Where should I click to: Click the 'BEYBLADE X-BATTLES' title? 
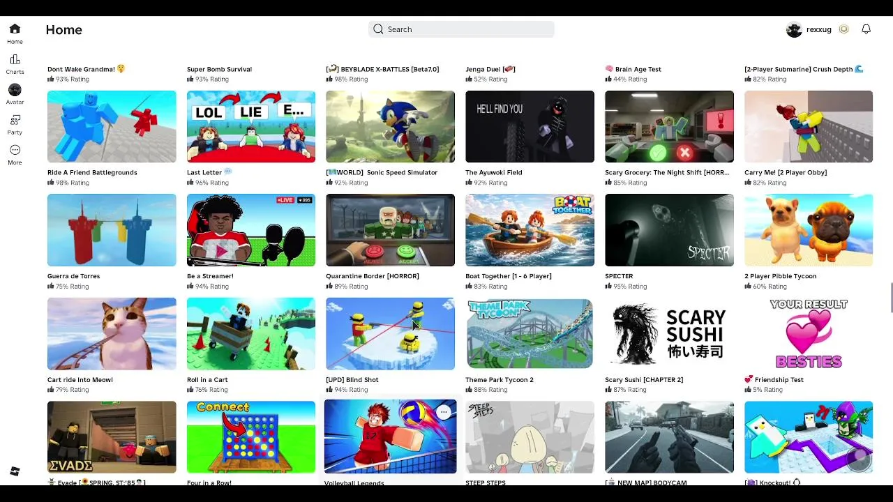(382, 69)
